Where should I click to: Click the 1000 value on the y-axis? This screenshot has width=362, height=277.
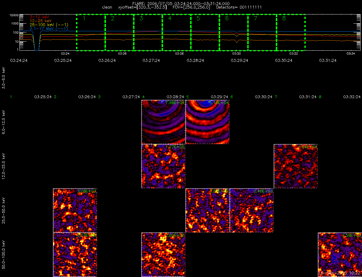pos(15,23)
